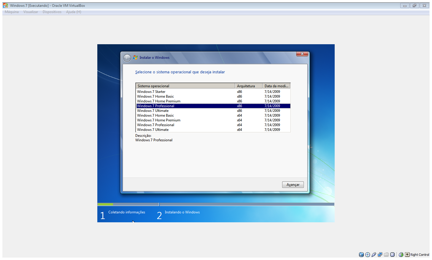432x260 pixels.
Task: Click the optical CD/DVD drive status icon
Action: (368, 255)
